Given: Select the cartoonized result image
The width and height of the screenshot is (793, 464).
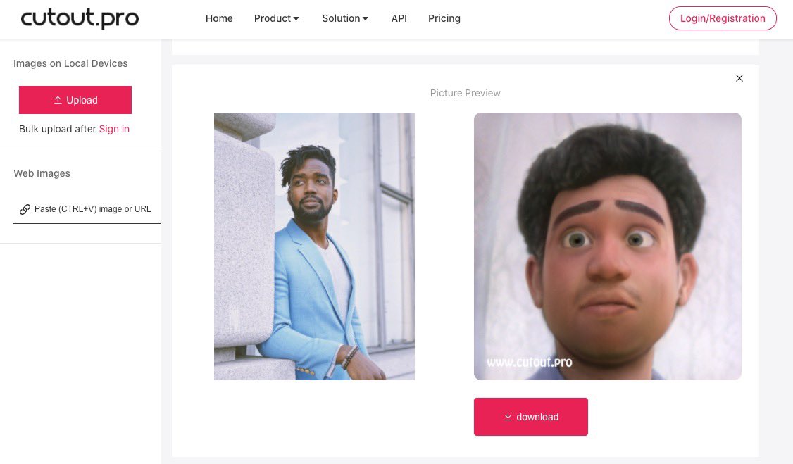Looking at the screenshot, I should coord(607,246).
